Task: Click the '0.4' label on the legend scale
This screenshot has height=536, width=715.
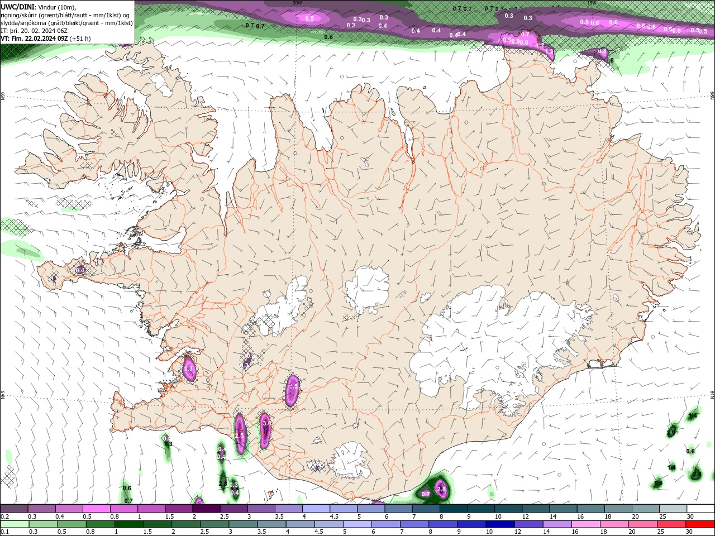Action: pyautogui.click(x=60, y=516)
